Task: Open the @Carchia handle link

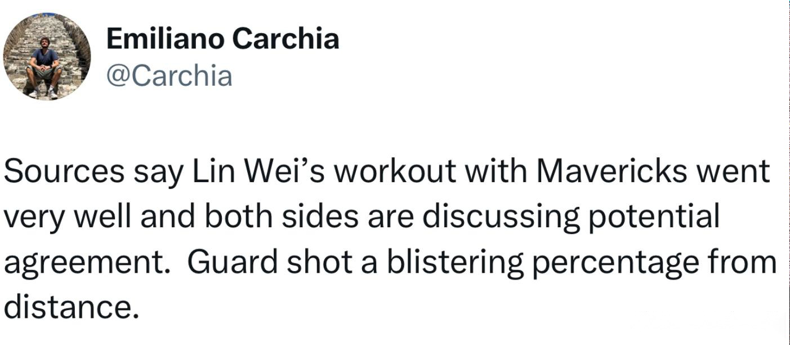Action: 169,76
